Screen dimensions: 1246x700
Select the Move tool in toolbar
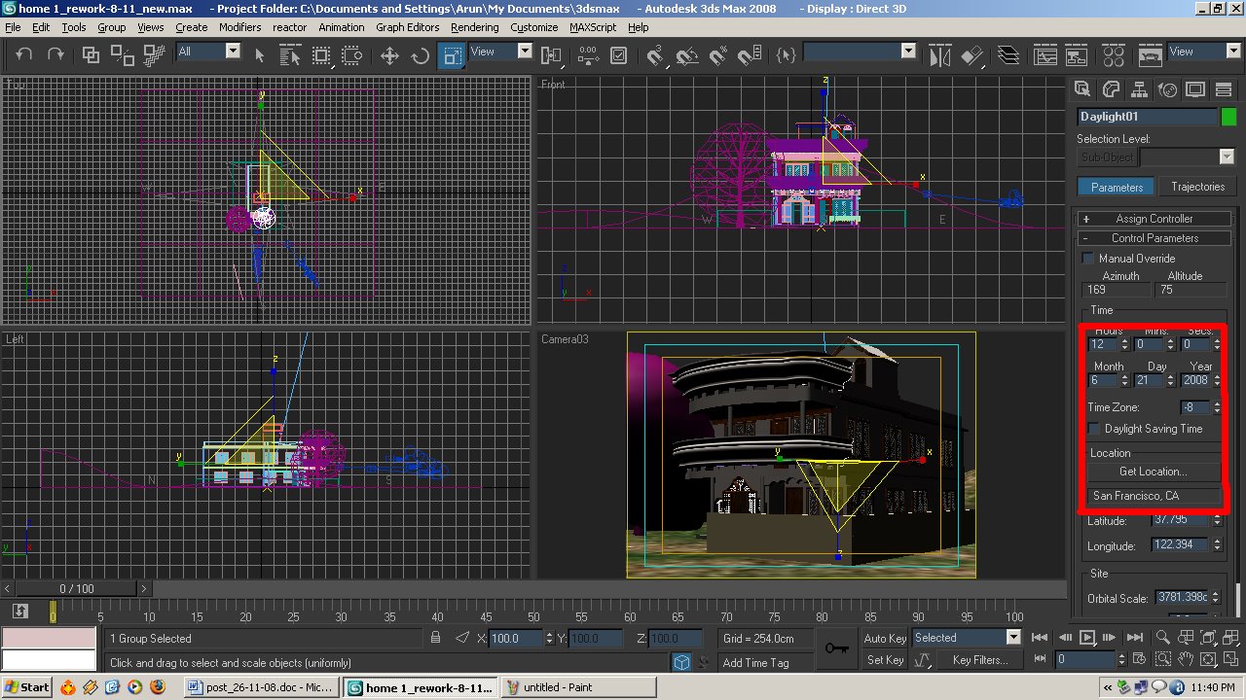coord(389,55)
